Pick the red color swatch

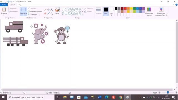click(x=125, y=9)
